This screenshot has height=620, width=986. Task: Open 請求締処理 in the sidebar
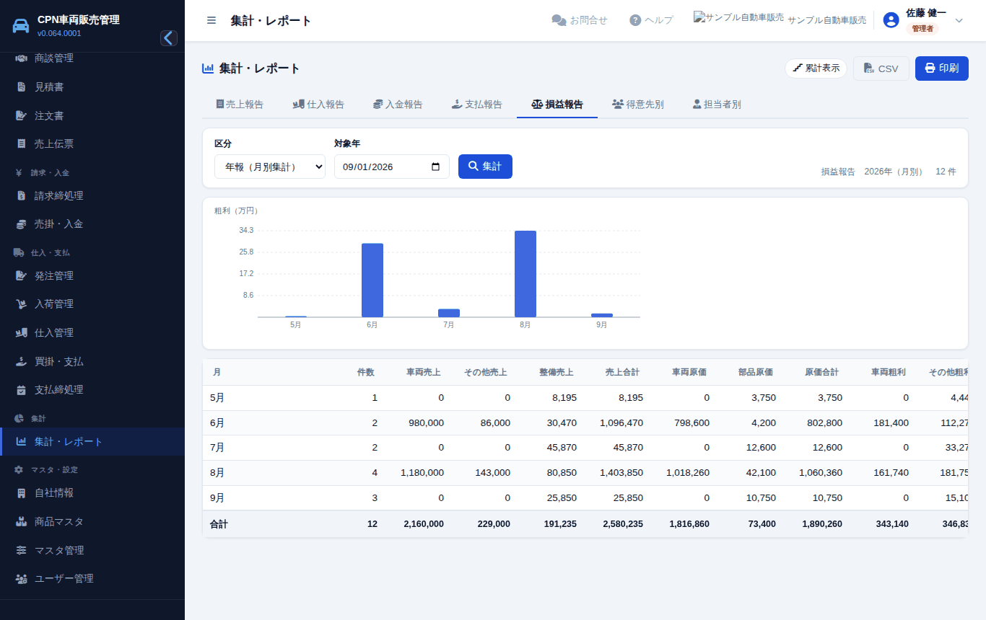(92, 195)
